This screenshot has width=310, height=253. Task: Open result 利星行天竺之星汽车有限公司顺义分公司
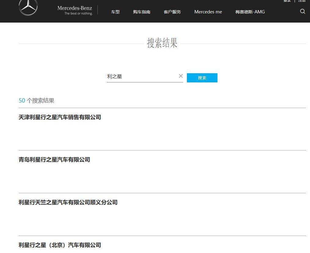(68, 202)
